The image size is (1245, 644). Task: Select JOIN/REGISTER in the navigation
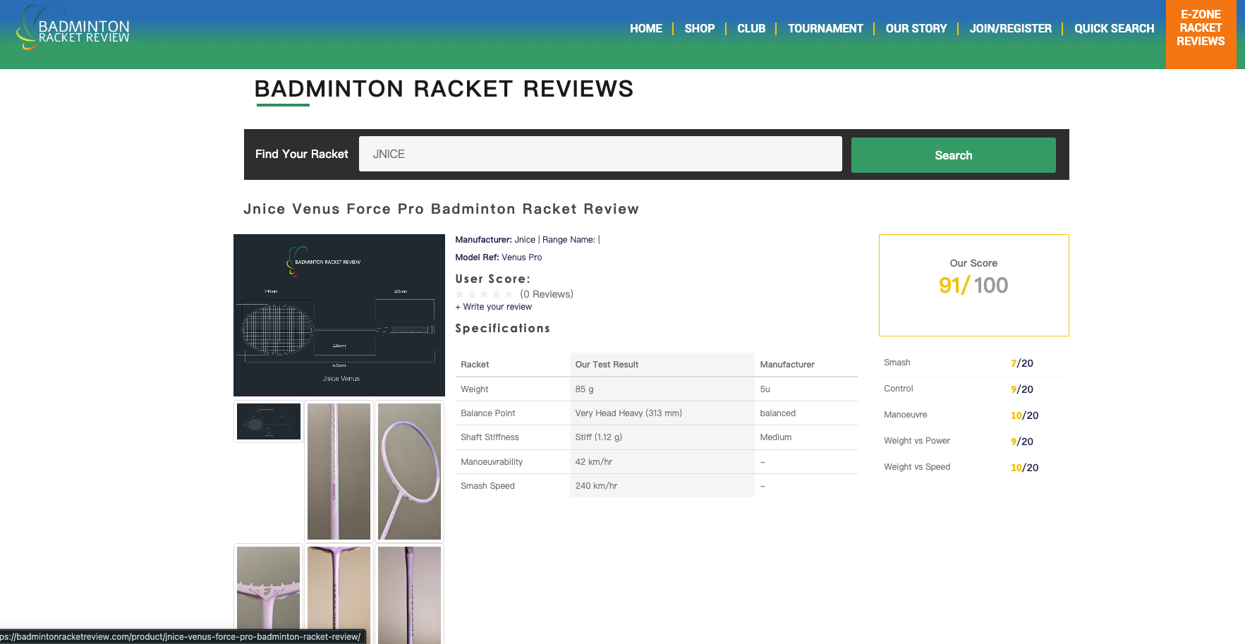(x=1009, y=29)
